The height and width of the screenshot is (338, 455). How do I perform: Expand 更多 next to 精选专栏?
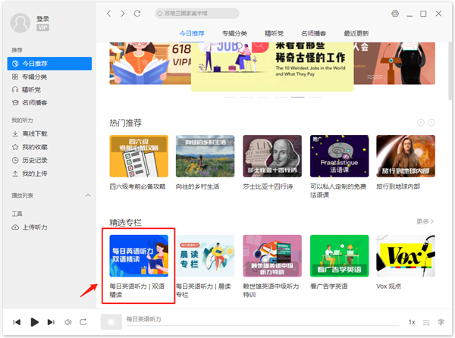(425, 221)
